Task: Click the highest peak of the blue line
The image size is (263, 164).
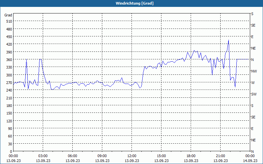Action: click(x=228, y=40)
